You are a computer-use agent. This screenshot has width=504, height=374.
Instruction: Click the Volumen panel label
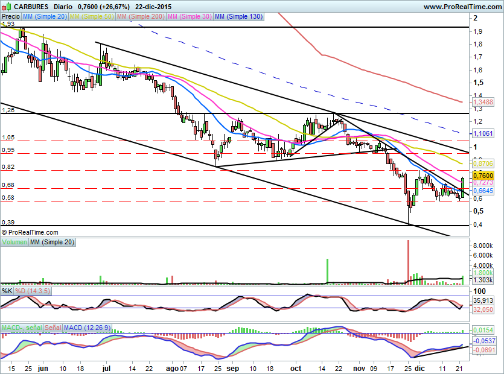click(14, 242)
